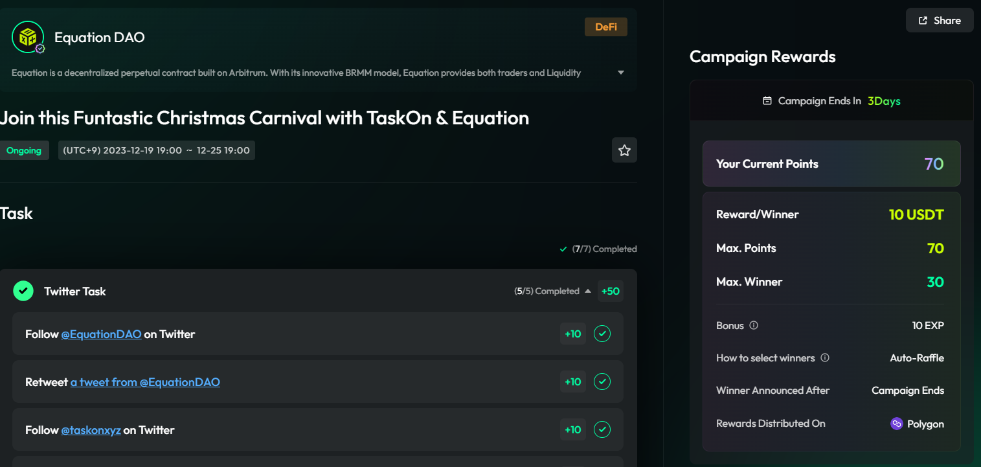
Task: Click the calendar icon beside Campaign Ends In
Action: coord(767,101)
